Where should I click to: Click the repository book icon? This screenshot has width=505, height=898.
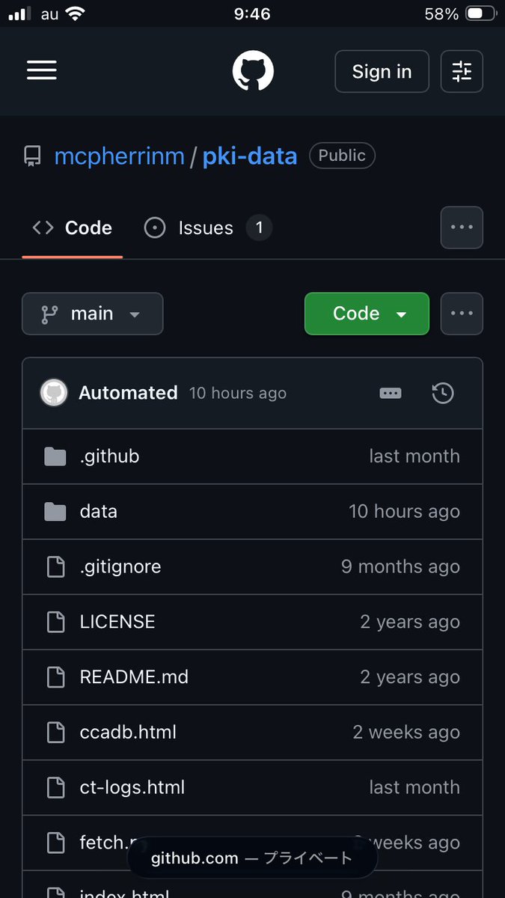[x=32, y=156]
